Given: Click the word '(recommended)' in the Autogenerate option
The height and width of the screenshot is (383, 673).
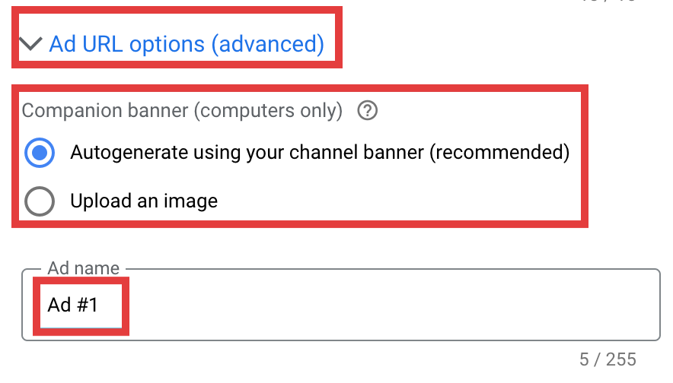Looking at the screenshot, I should click(500, 152).
